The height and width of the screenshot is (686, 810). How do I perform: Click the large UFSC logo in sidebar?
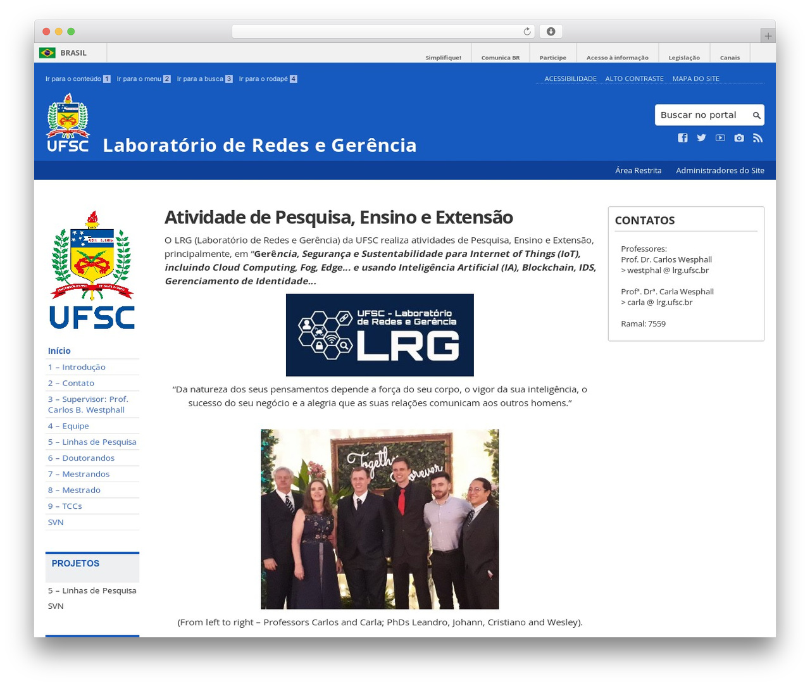point(92,270)
